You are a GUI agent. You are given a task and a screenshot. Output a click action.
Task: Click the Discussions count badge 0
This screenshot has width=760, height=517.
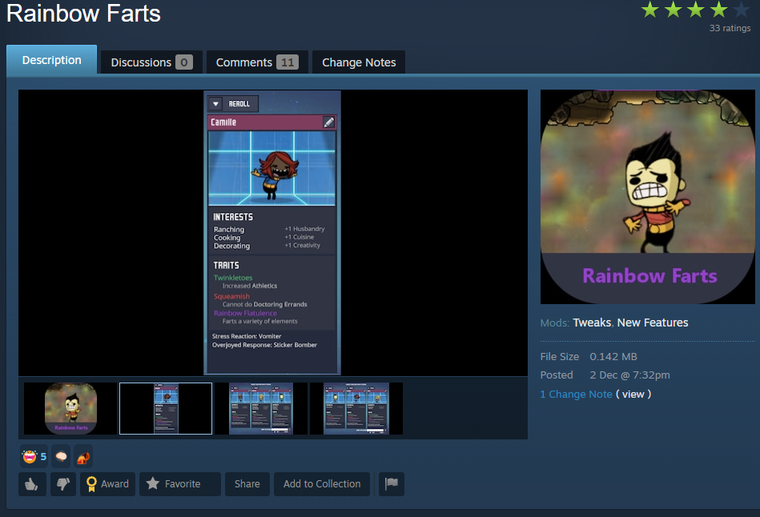(184, 62)
